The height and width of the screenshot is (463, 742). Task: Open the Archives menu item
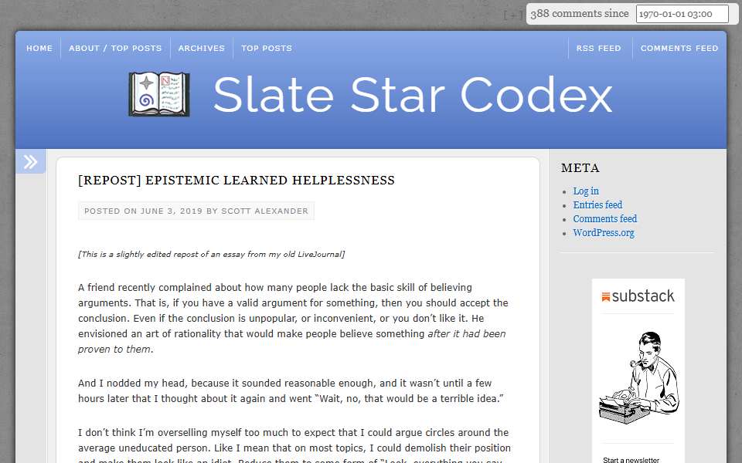click(202, 48)
